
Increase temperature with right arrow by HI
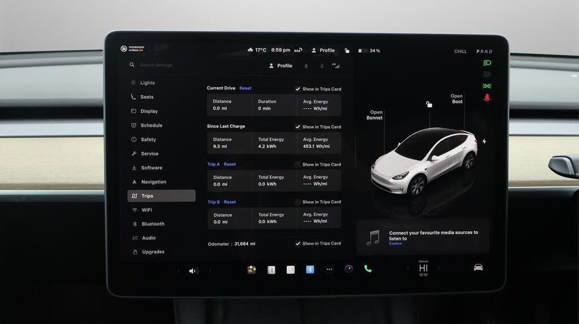439,268
